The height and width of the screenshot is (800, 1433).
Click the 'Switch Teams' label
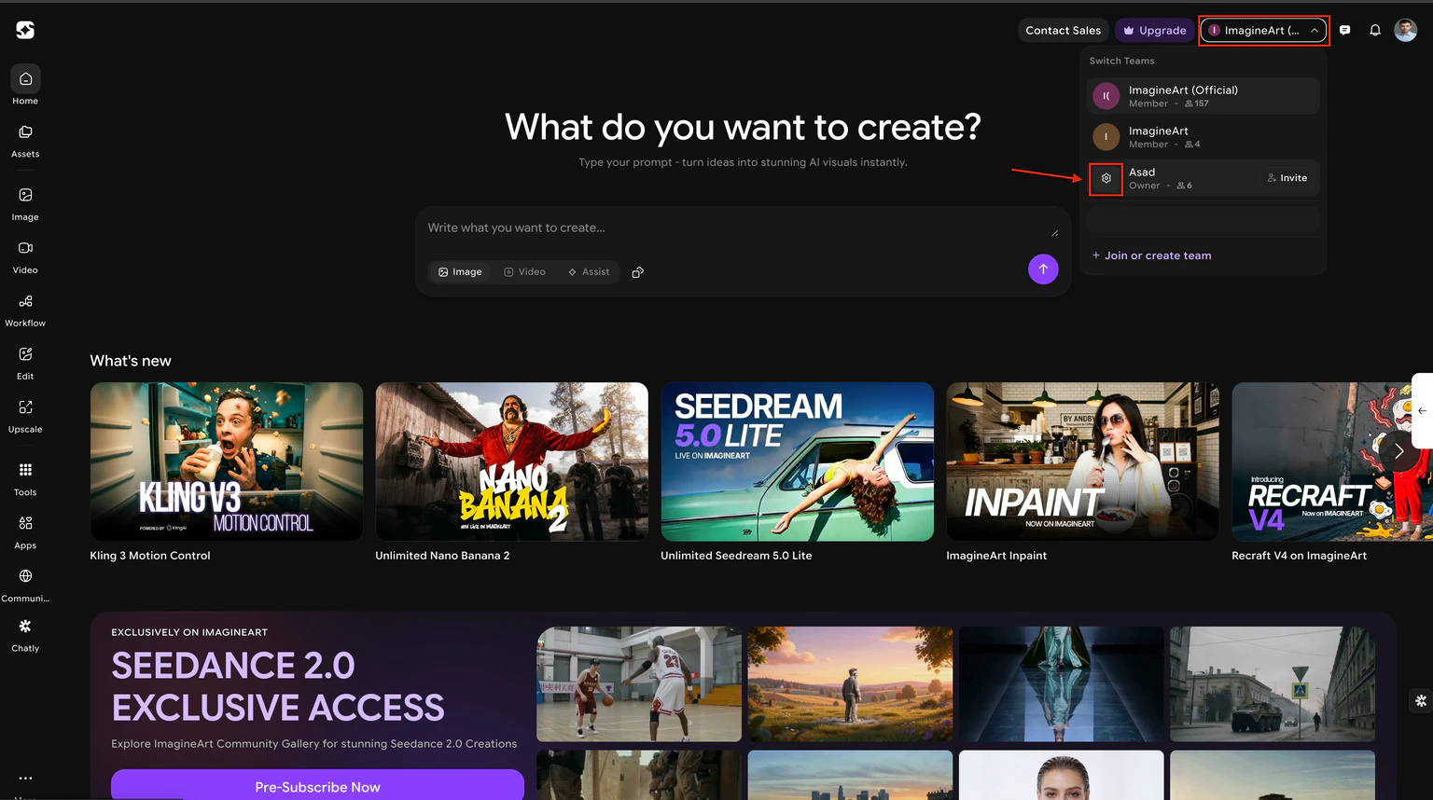[1121, 61]
